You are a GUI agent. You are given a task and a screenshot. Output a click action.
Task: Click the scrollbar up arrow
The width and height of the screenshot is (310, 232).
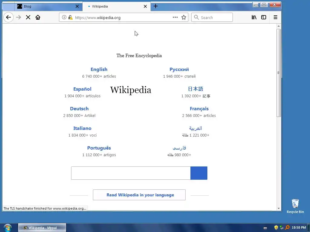tap(279, 26)
